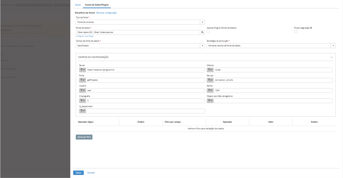The image size is (343, 178).
Task: Toggle the Forçar paginação checkbox
Action: [x=296, y=32]
